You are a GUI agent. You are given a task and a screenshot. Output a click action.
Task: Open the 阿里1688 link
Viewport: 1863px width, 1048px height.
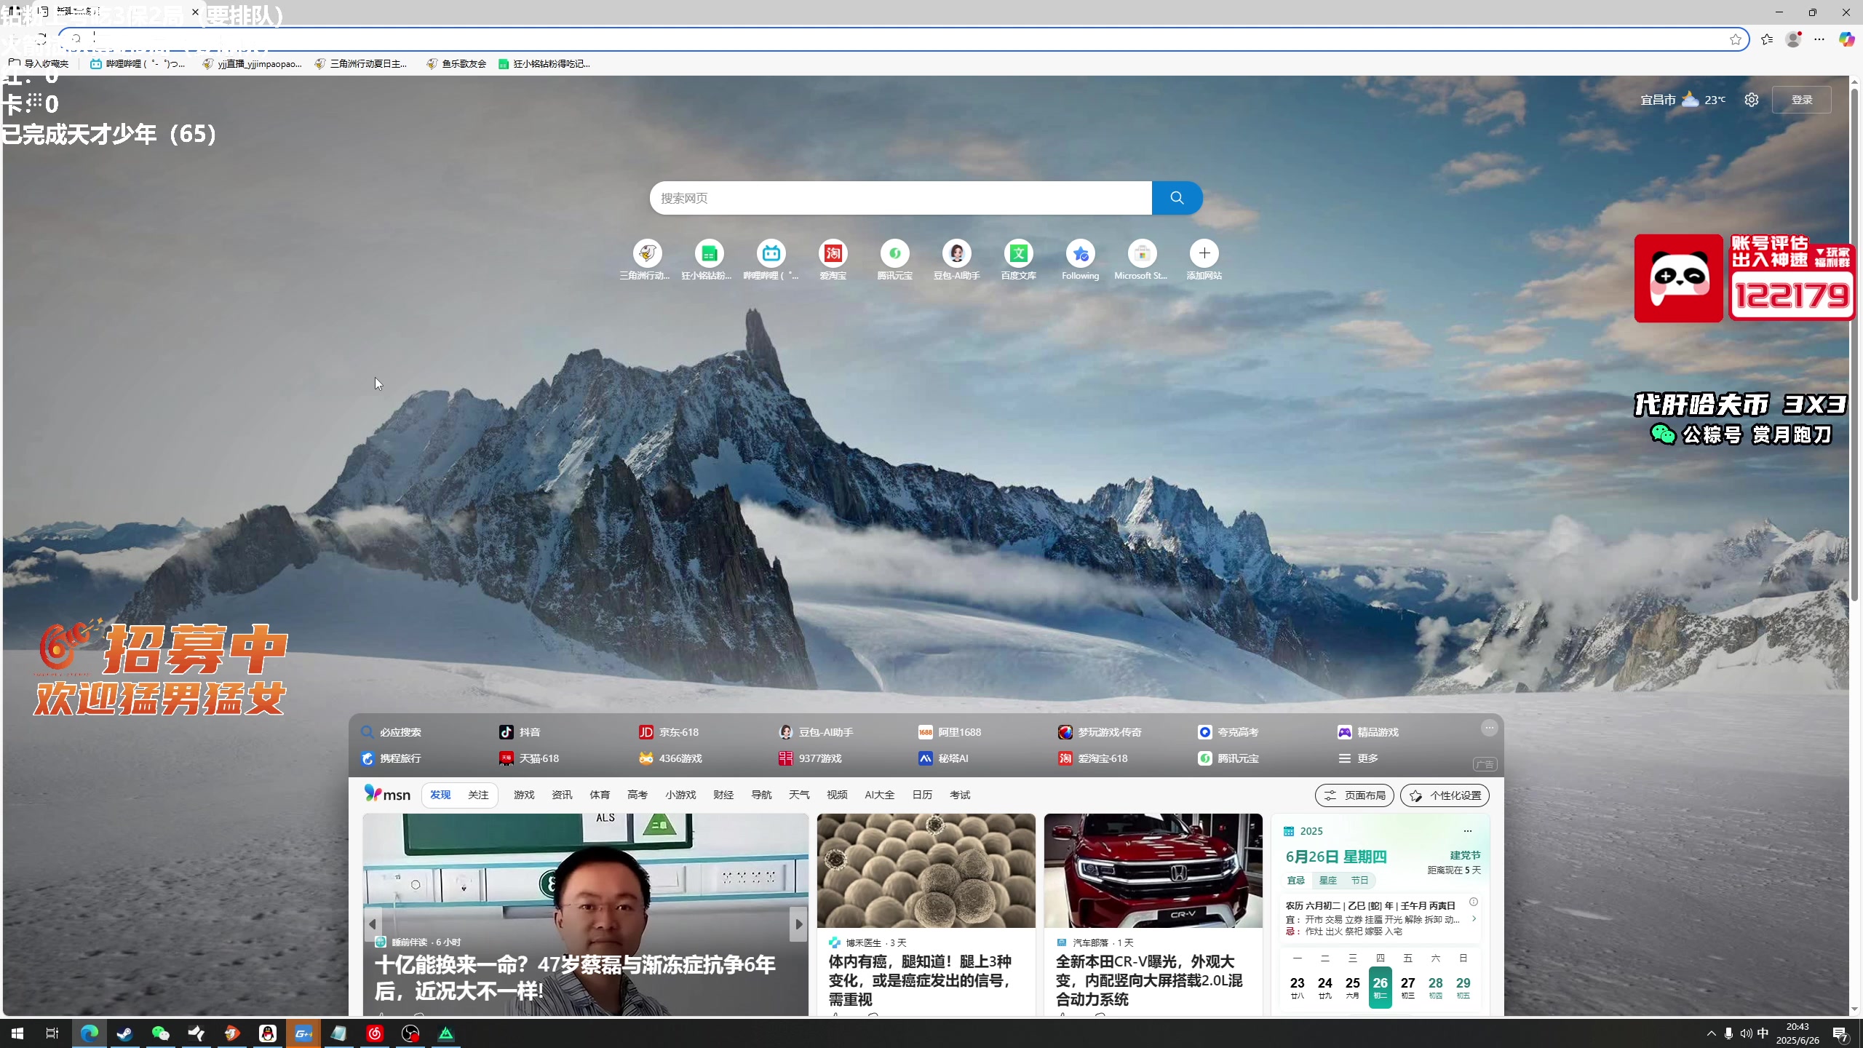(x=950, y=732)
